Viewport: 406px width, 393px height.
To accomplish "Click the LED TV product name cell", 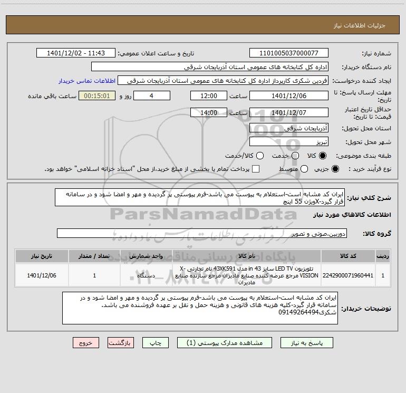I will (247, 275).
